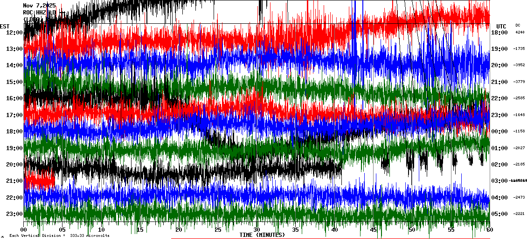The width and height of the screenshot is (527, 242).
Task: Click the 45 minute axis tick label
Action: pos(373,230)
